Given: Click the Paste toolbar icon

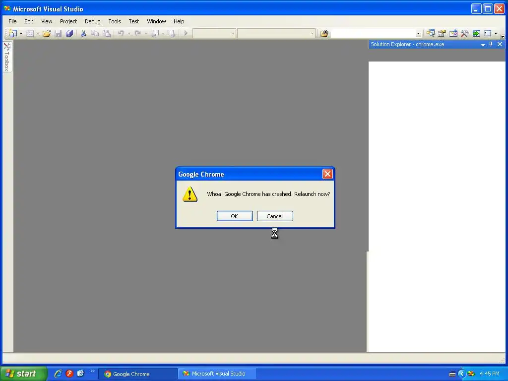Looking at the screenshot, I should (x=107, y=33).
